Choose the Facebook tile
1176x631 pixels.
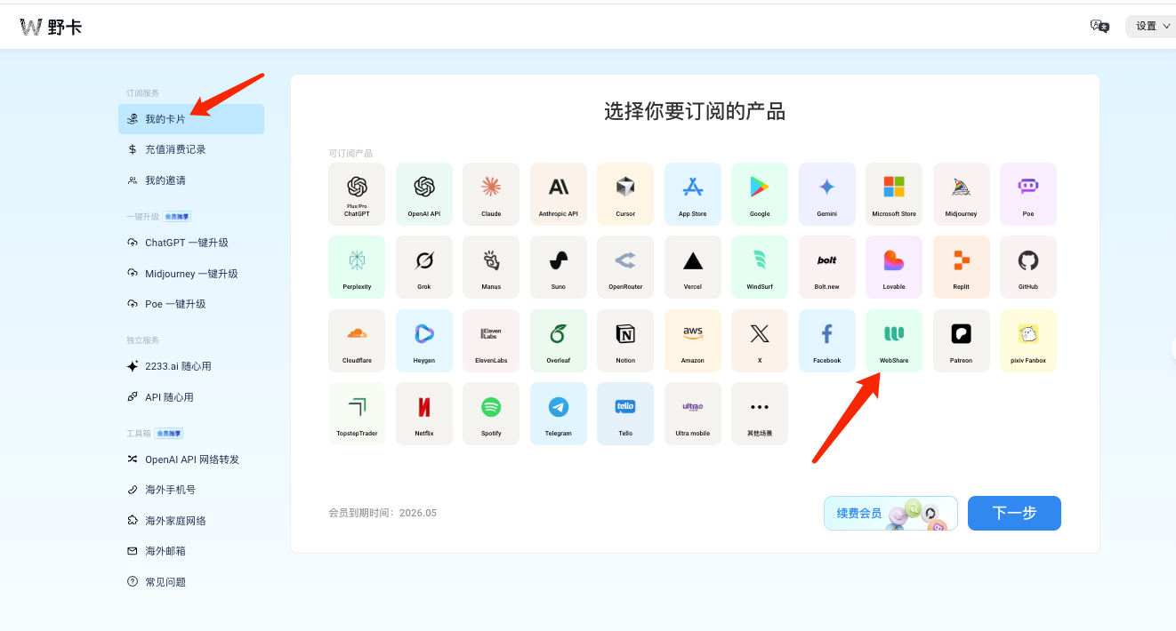pyautogui.click(x=827, y=340)
